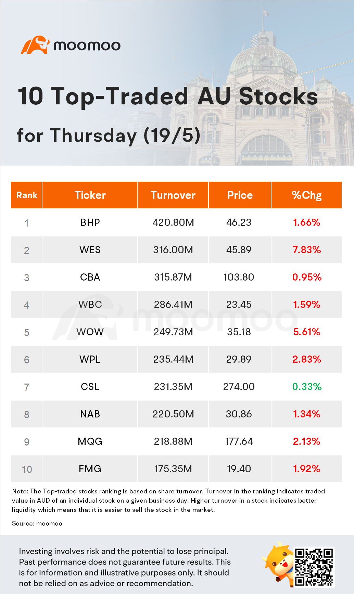Click the Rank column header
This screenshot has height=594, width=354.
(x=26, y=195)
